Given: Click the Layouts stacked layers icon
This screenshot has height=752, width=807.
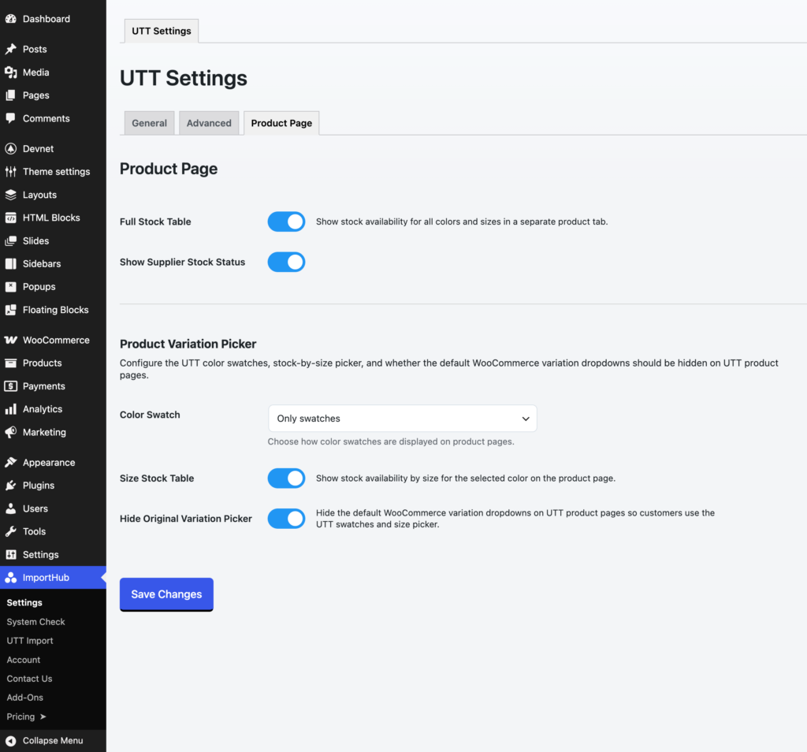Looking at the screenshot, I should [x=11, y=195].
